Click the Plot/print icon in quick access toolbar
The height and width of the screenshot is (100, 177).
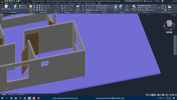pos(19,1)
